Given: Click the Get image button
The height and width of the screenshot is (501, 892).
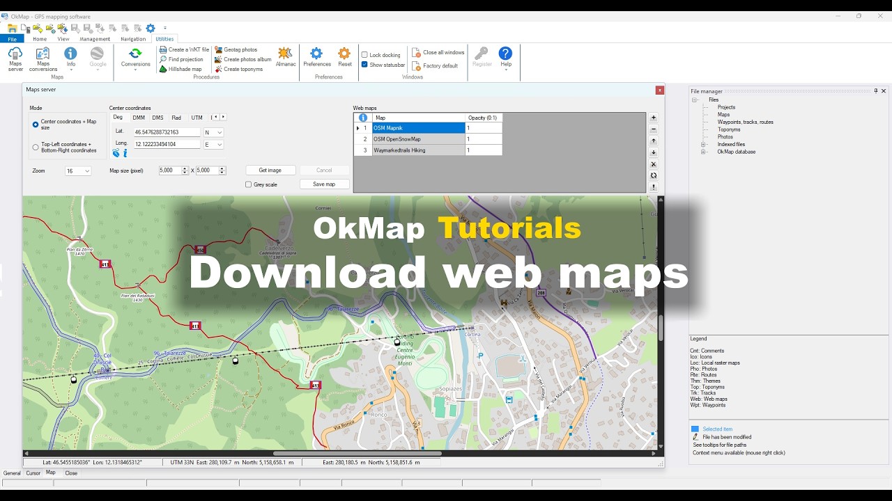Looking at the screenshot, I should click(x=270, y=170).
